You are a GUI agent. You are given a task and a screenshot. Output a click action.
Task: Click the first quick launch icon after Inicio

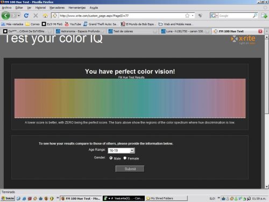(18, 198)
